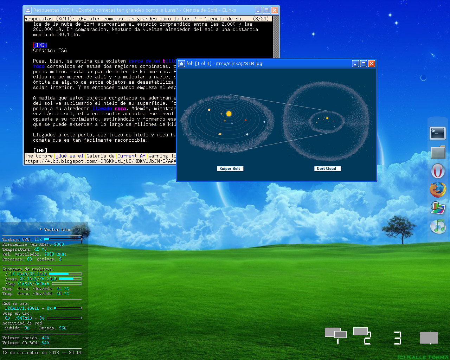Minimize the ELinks window

click(258, 10)
